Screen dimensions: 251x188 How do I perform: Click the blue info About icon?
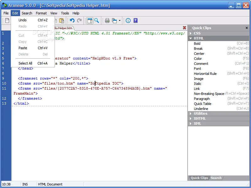click(128, 20)
